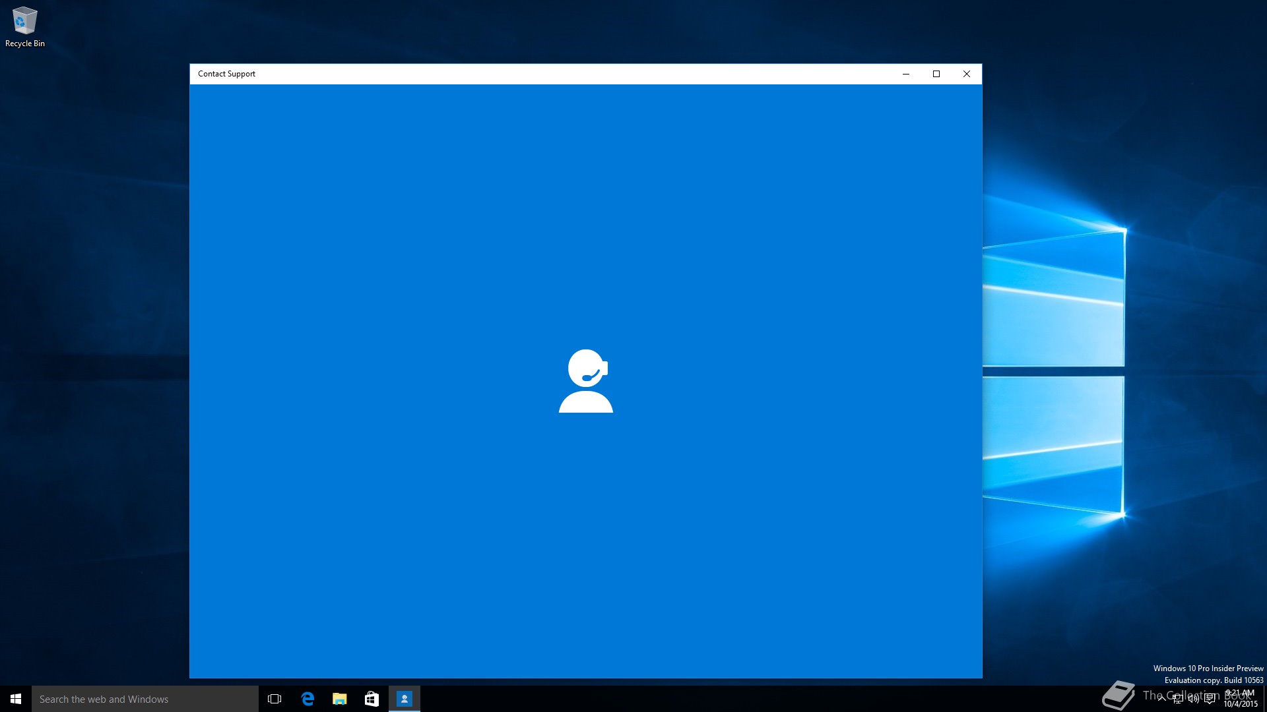Expand the hidden tray icons chevron

click(x=1161, y=699)
